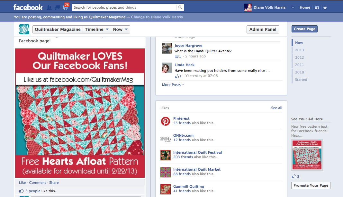The width and height of the screenshot is (343, 197).
Task: Open Joyce Hargrove's profile link
Action: (x=188, y=46)
